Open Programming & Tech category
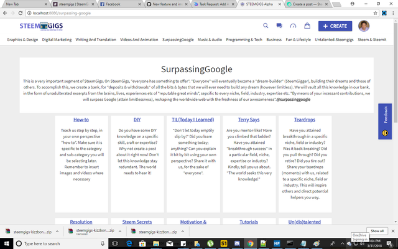Viewport: 398px width, 249px height. [x=244, y=40]
